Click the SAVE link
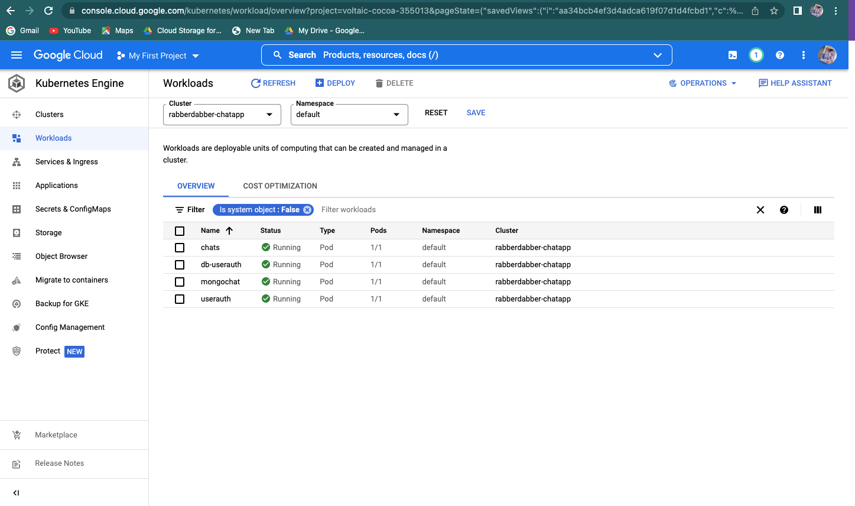Viewport: 855px width, 506px height. (x=476, y=113)
